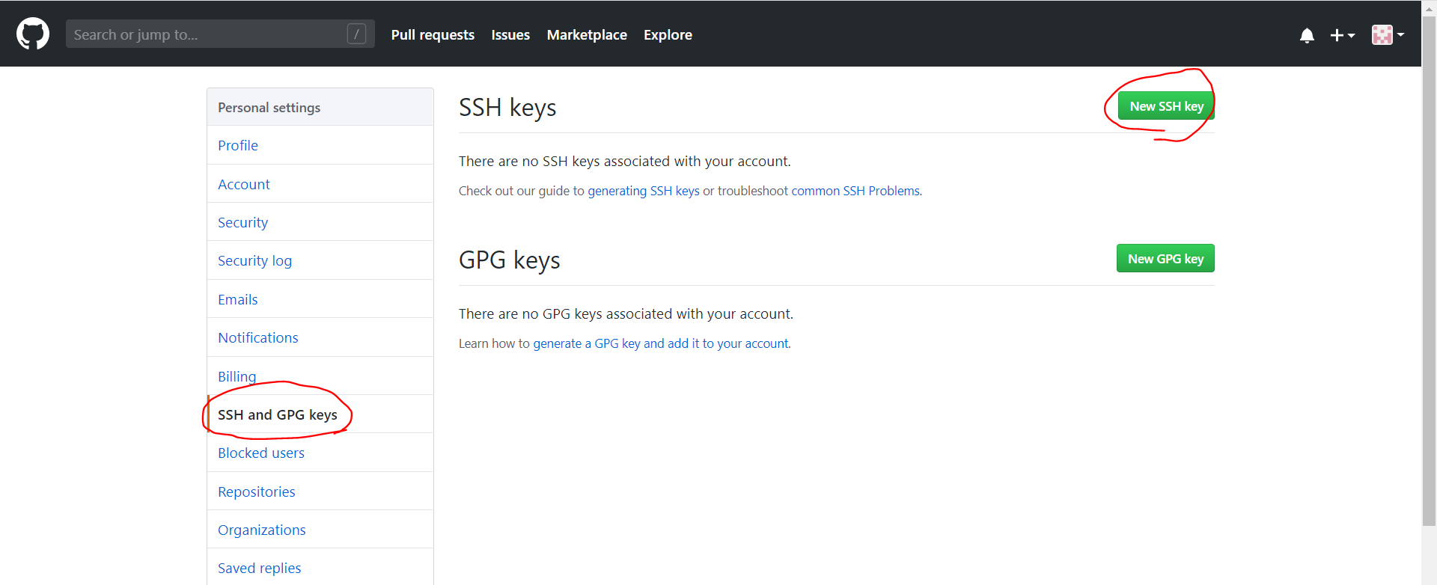Click 'There are no GPG keys associated' text
The height and width of the screenshot is (585, 1437).
626,313
